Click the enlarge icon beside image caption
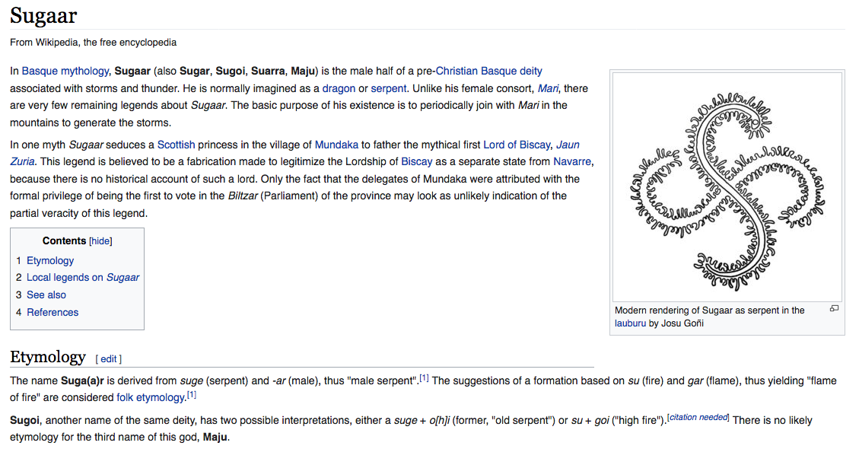Screen dimensions: 859x449 click(834, 308)
